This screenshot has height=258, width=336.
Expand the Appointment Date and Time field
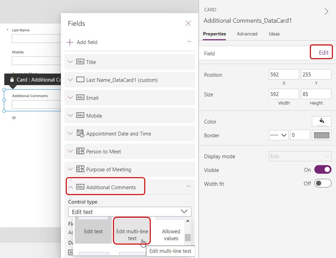click(70, 133)
